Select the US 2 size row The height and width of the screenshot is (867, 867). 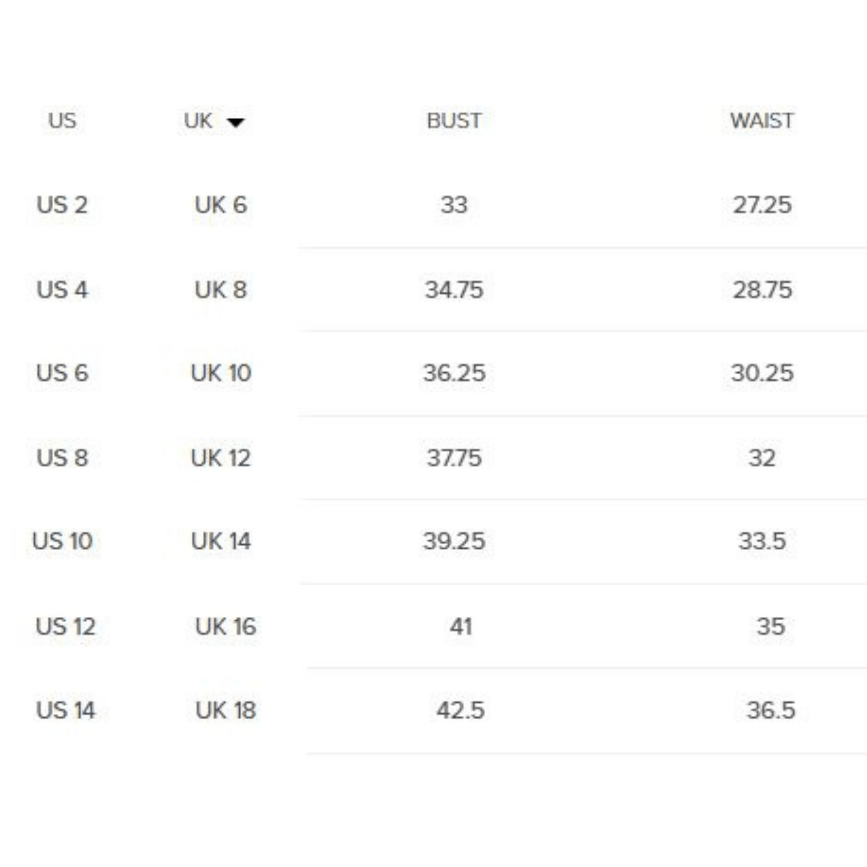pos(62,205)
